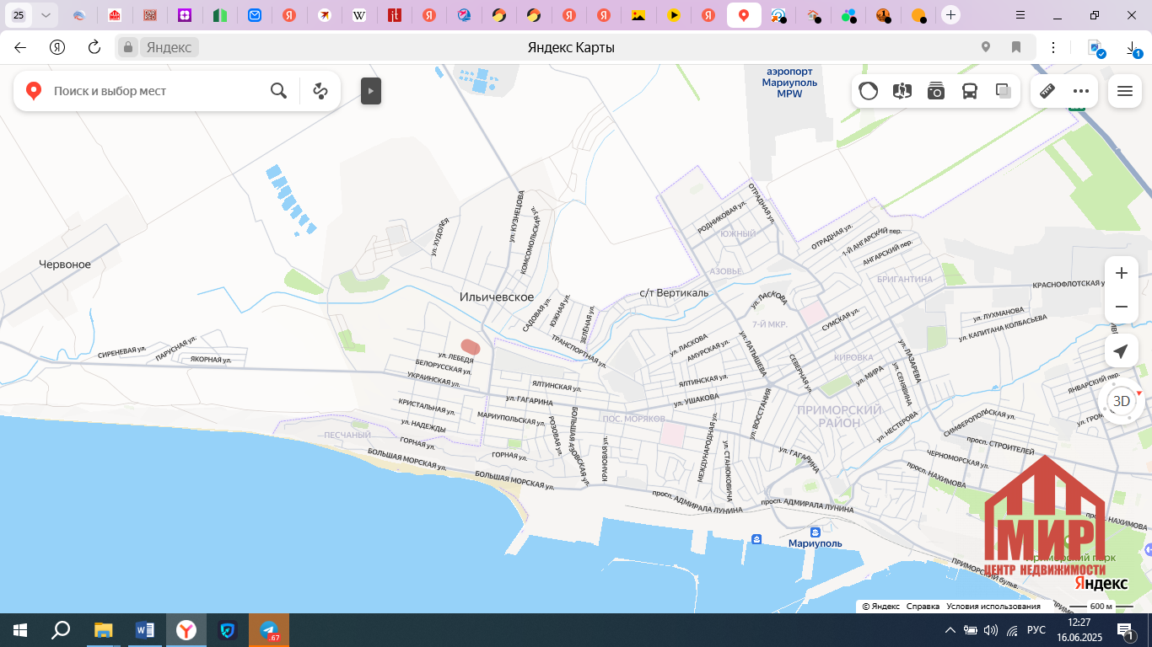Open the browser three-dot options menu

click(1053, 47)
